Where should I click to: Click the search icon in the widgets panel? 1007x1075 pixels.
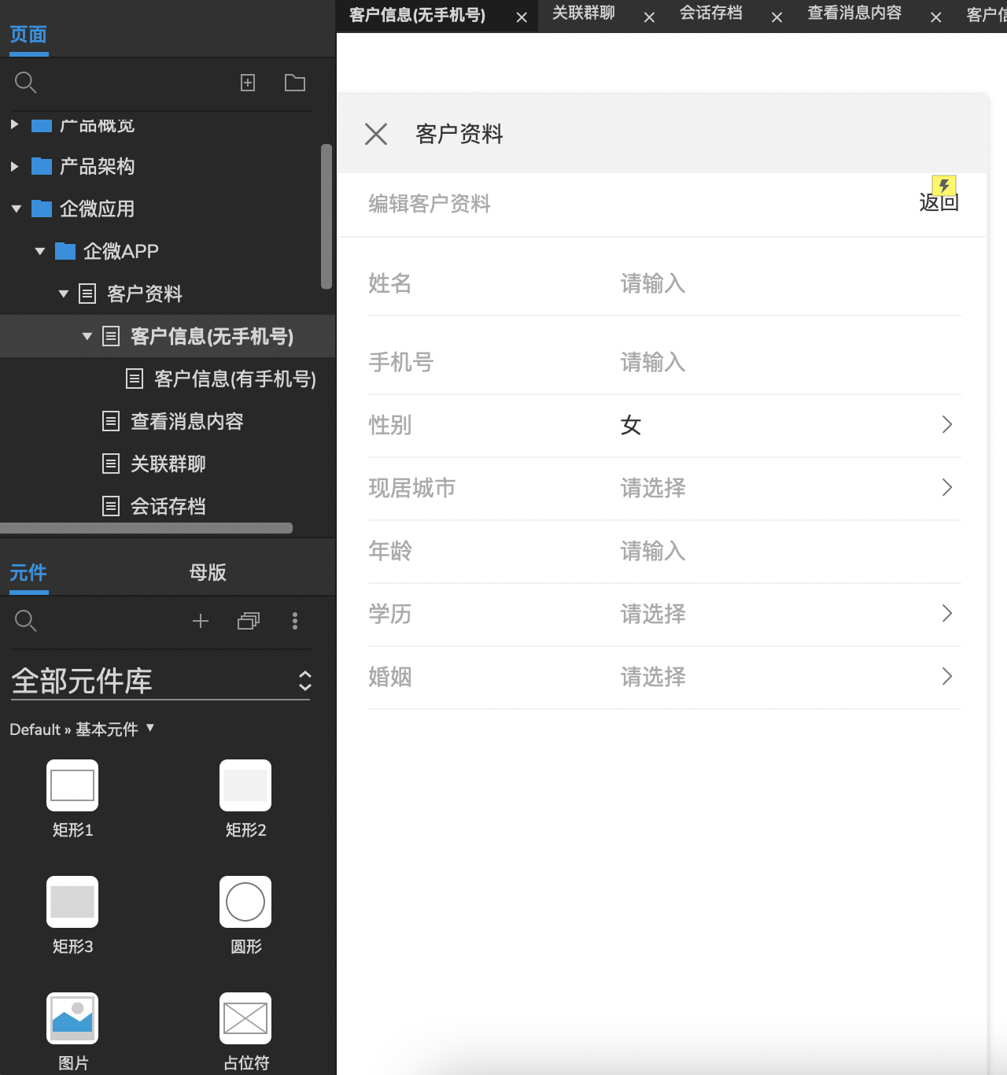[26, 621]
